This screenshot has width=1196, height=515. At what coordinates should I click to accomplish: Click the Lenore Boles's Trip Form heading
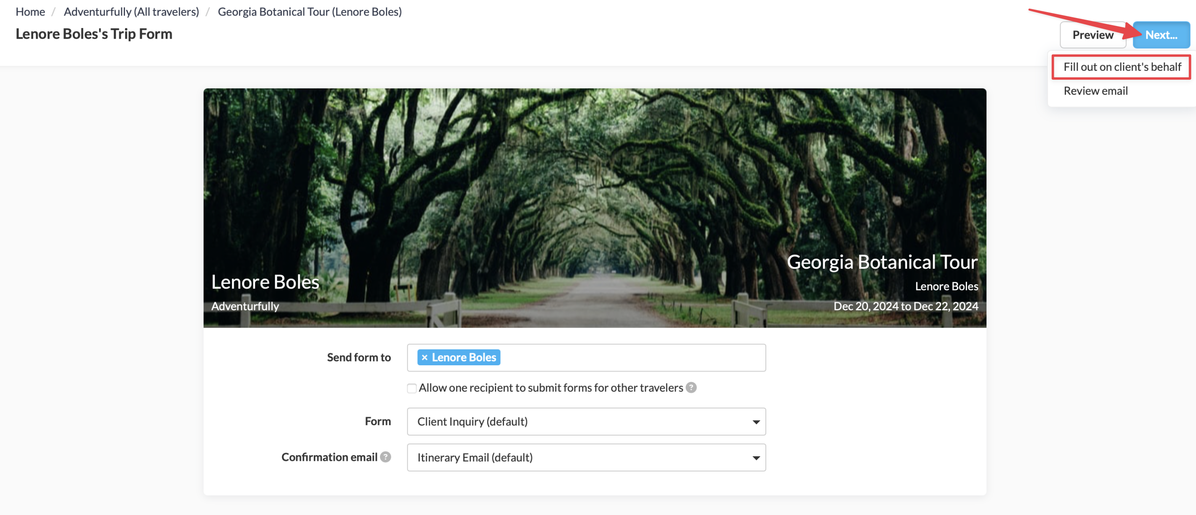click(94, 34)
